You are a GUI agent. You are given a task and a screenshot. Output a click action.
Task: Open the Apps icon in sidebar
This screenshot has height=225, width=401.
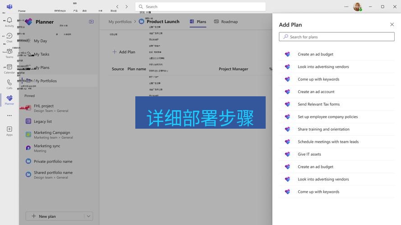(x=9, y=130)
